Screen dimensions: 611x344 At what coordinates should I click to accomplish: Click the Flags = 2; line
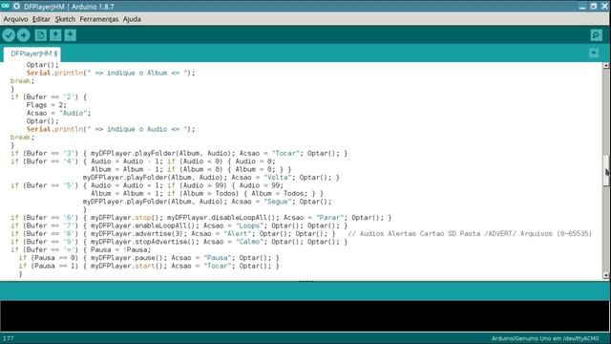(x=47, y=105)
